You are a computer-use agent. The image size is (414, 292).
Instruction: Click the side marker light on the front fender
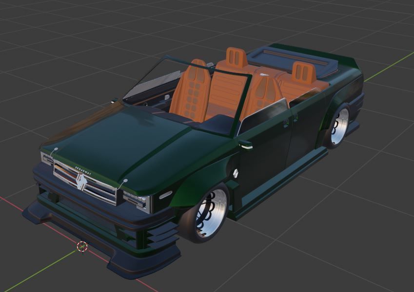165,195
